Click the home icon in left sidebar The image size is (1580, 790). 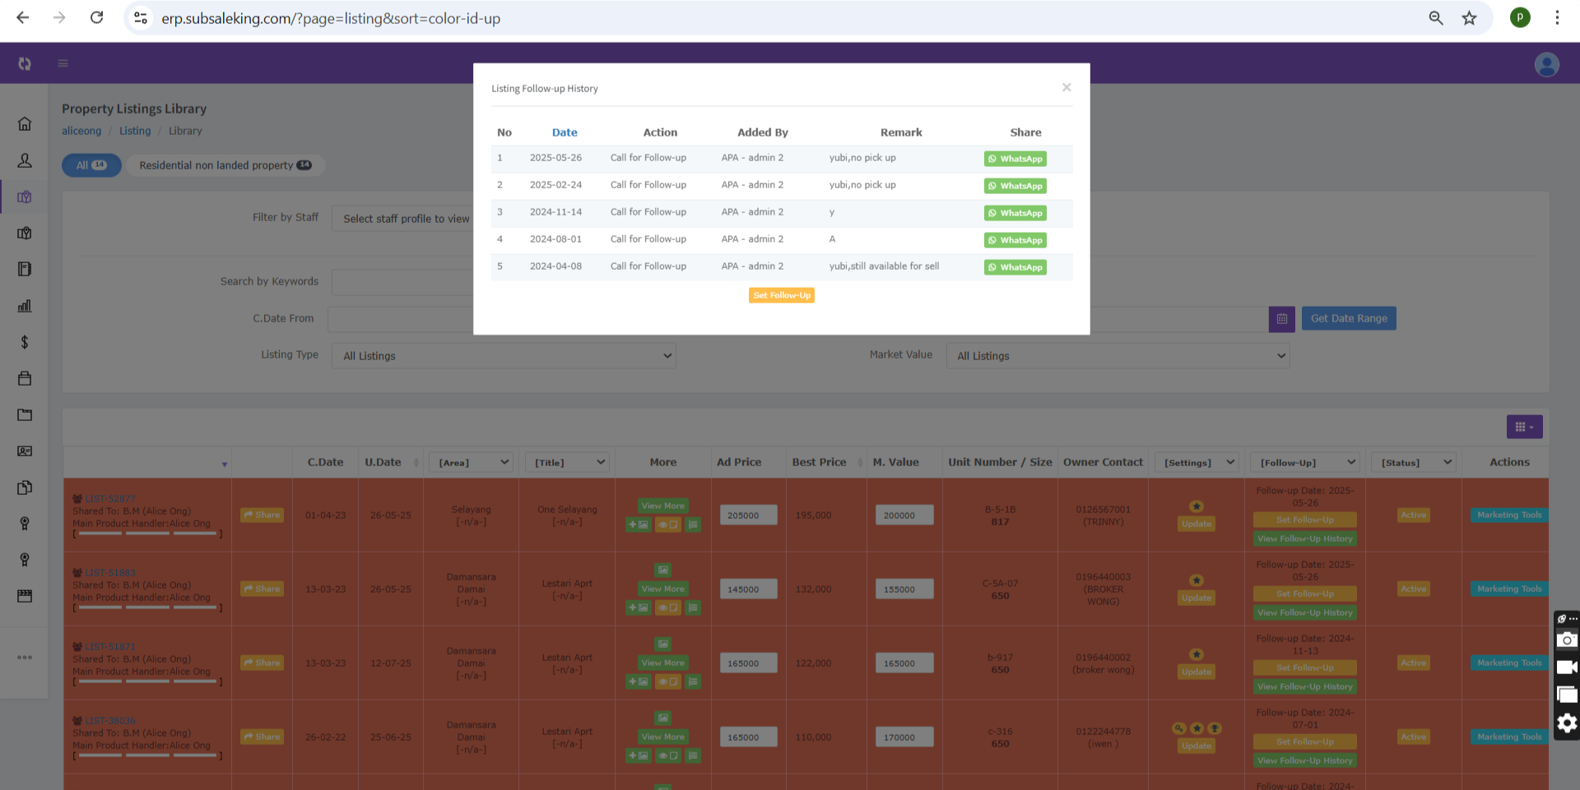(25, 124)
